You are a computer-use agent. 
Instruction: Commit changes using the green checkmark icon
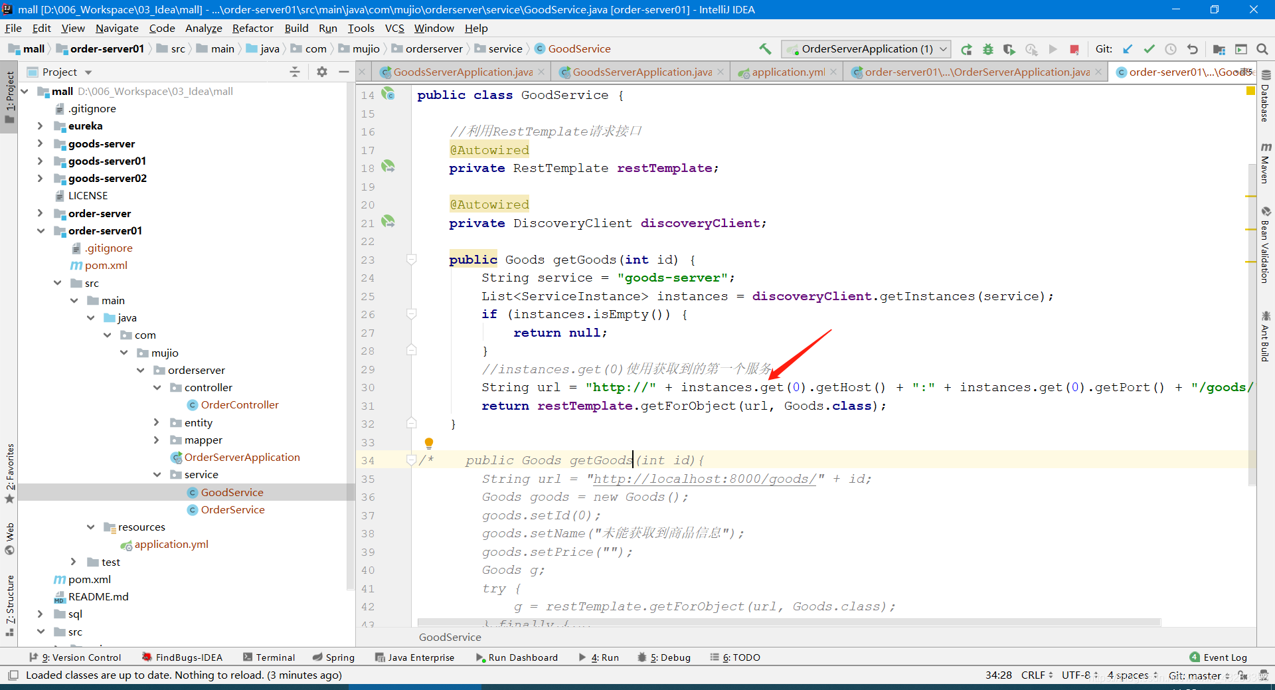point(1149,49)
